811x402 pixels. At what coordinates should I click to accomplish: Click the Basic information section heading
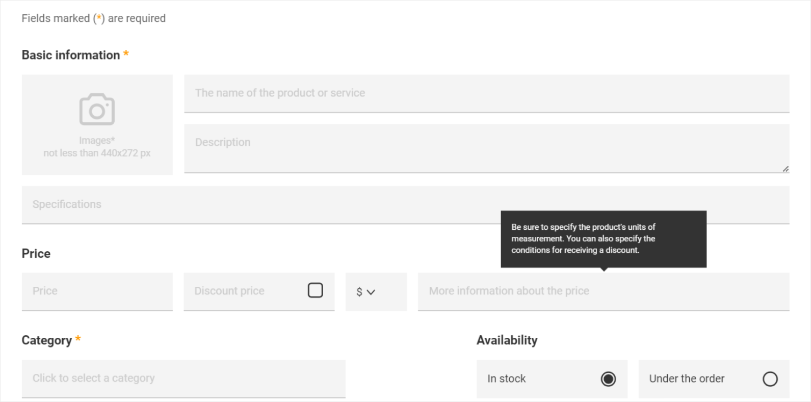pos(71,55)
